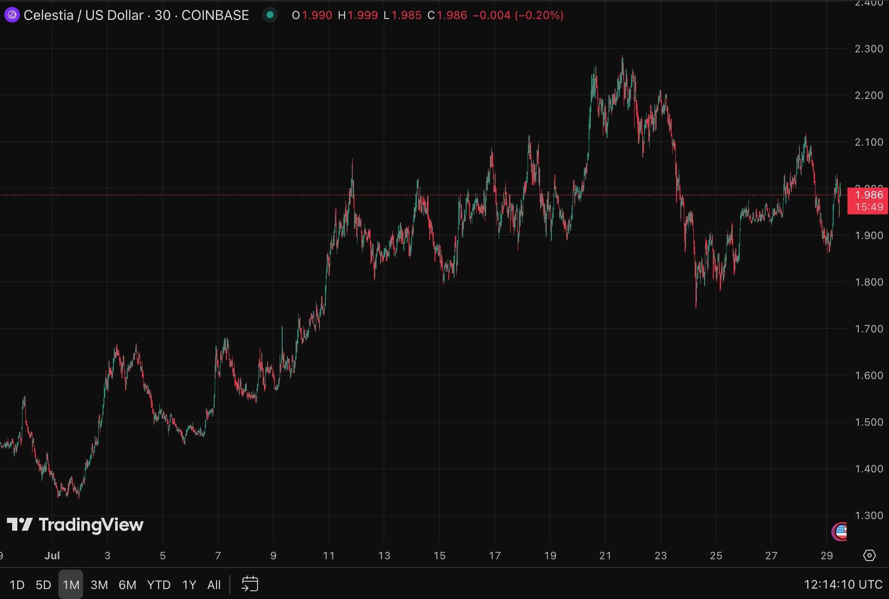Click the 2.100 price axis label

(x=869, y=142)
